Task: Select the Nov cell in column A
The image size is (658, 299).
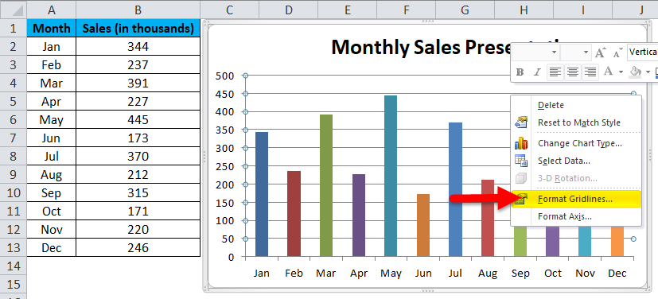Action: click(51, 229)
